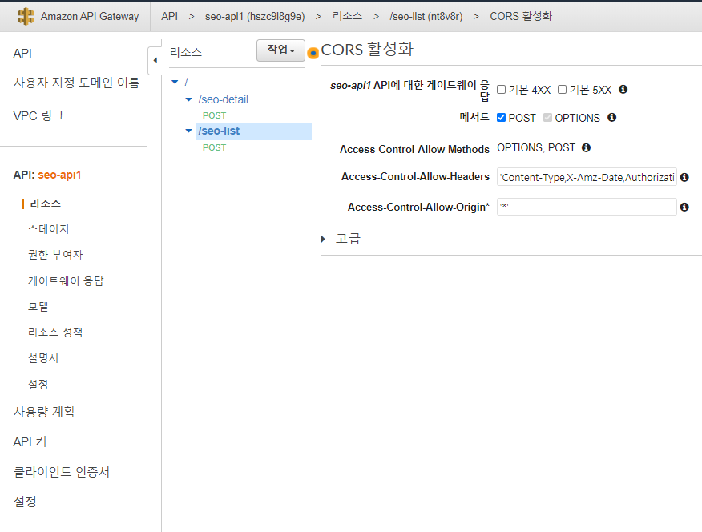
Task: Show info for Access-Control-Allow-Origin field
Action: coord(684,207)
